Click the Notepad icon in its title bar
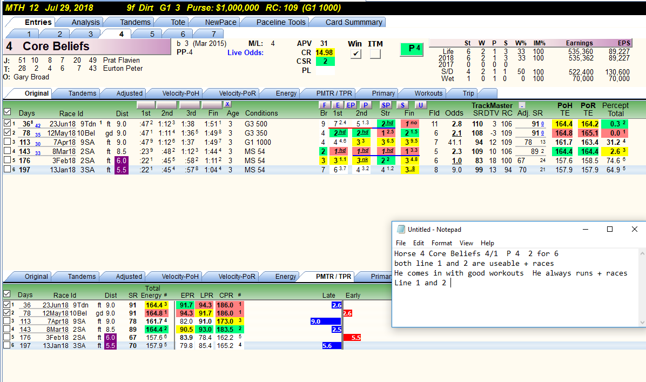 click(x=400, y=230)
